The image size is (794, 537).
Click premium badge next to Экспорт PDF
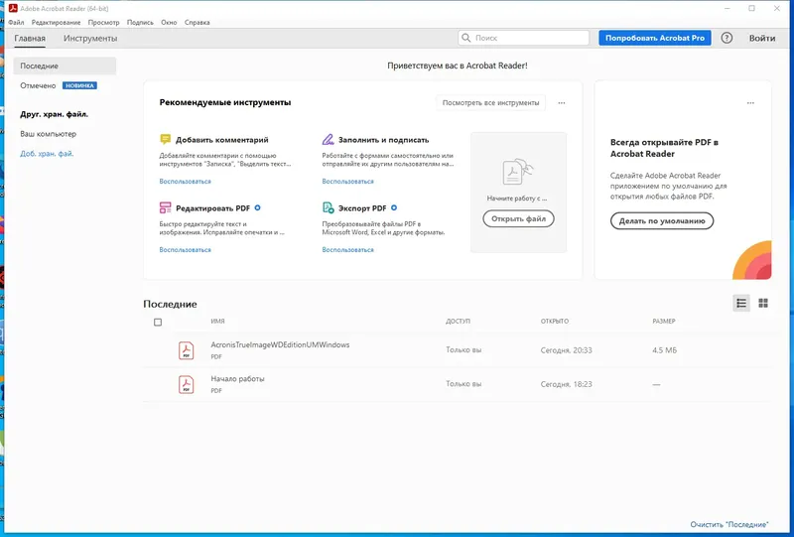394,207
